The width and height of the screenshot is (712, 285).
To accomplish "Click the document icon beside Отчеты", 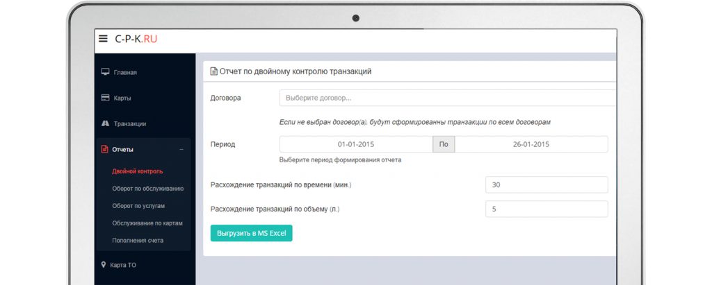I will click(x=105, y=149).
